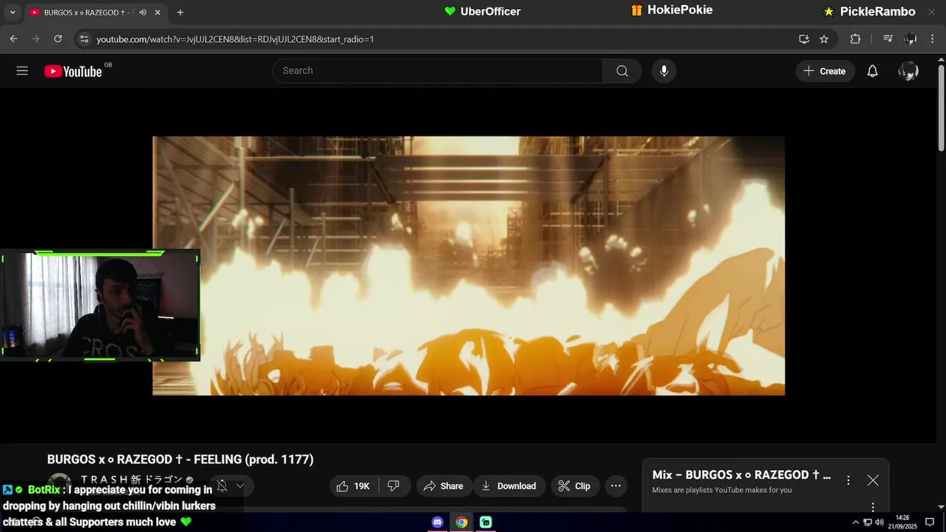The image size is (946, 532).
Task: Like the video with 19K likes
Action: (353, 486)
